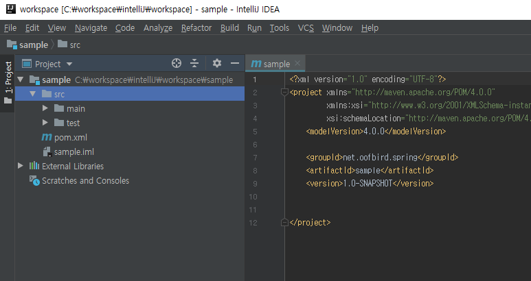Expand External Libraries node
This screenshot has height=281, width=531.
click(x=21, y=166)
